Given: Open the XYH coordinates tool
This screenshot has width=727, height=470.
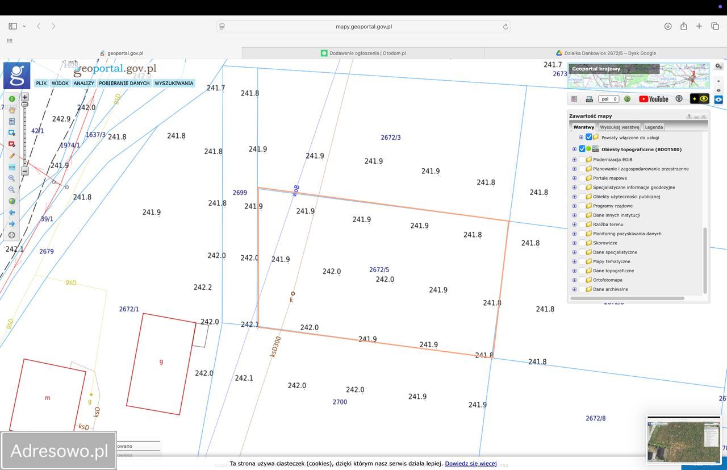Looking at the screenshot, I should point(11,167).
